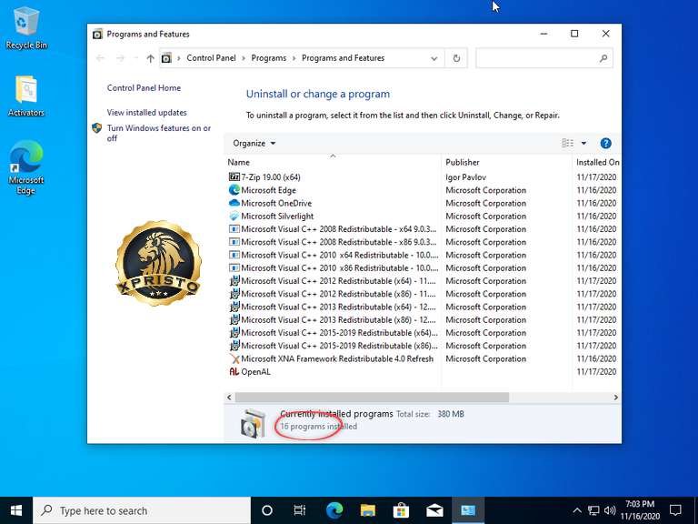Click the forward navigation arrow
Image resolution: width=698 pixels, height=524 pixels.
(x=120, y=58)
